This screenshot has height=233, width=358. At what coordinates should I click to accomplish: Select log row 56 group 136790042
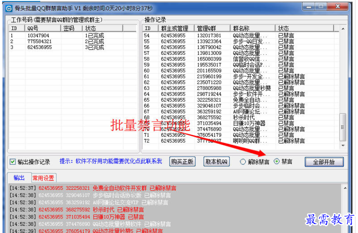coord(241,47)
